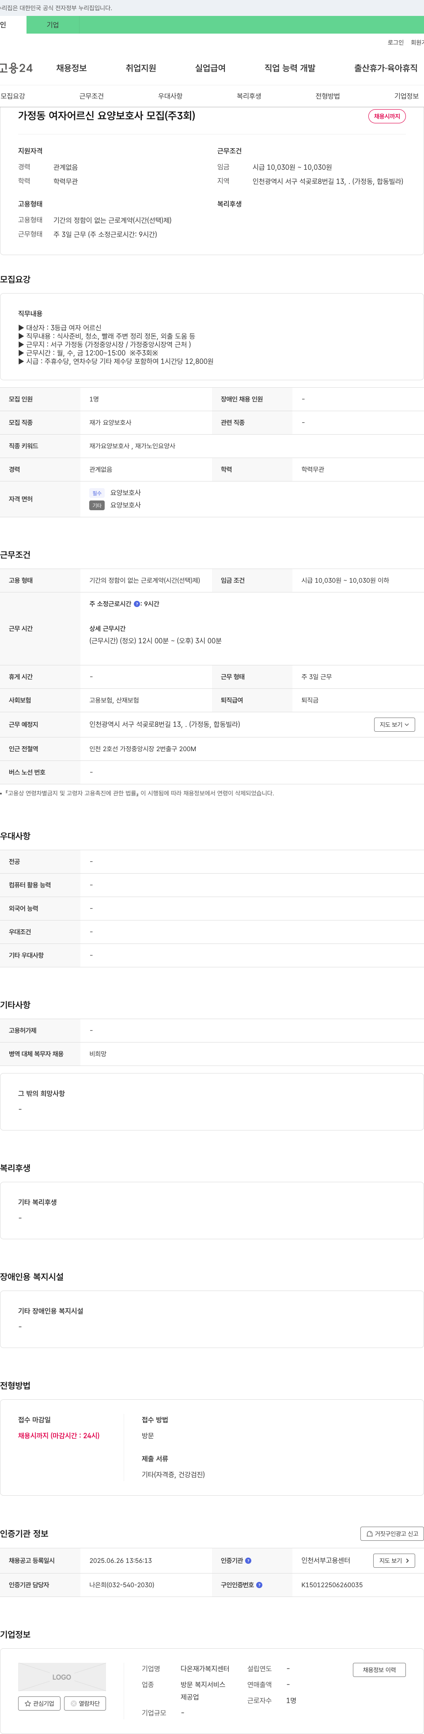Image resolution: width=424 pixels, height=1734 pixels.
Task: Open 지도 보기 next to 인천서부고용센터
Action: tap(394, 1560)
